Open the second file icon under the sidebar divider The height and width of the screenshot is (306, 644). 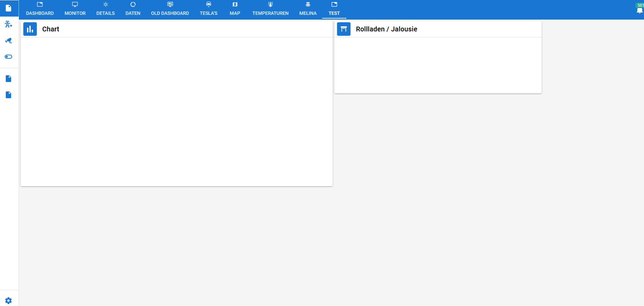click(x=8, y=95)
